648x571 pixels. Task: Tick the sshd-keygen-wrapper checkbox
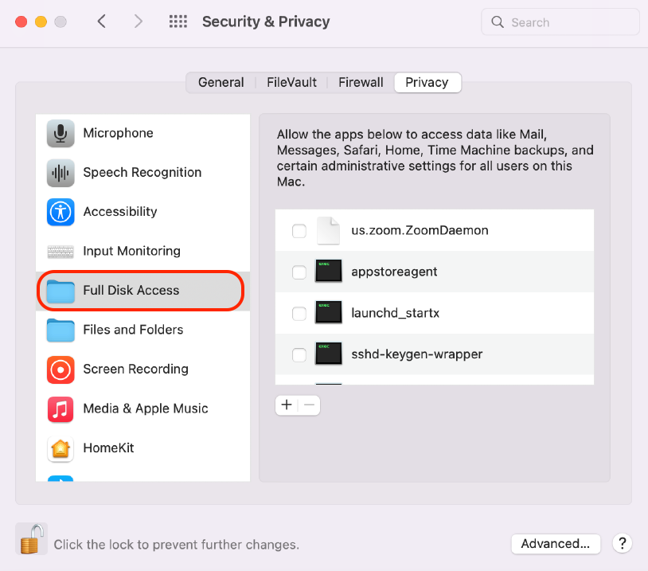299,355
